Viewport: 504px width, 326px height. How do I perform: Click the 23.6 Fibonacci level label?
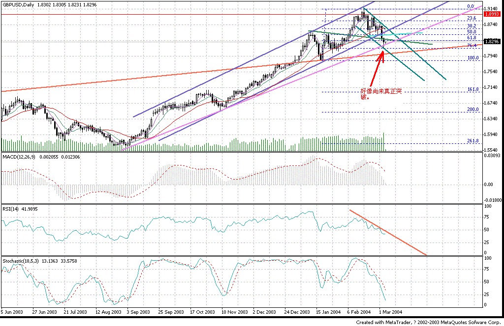coord(472,18)
